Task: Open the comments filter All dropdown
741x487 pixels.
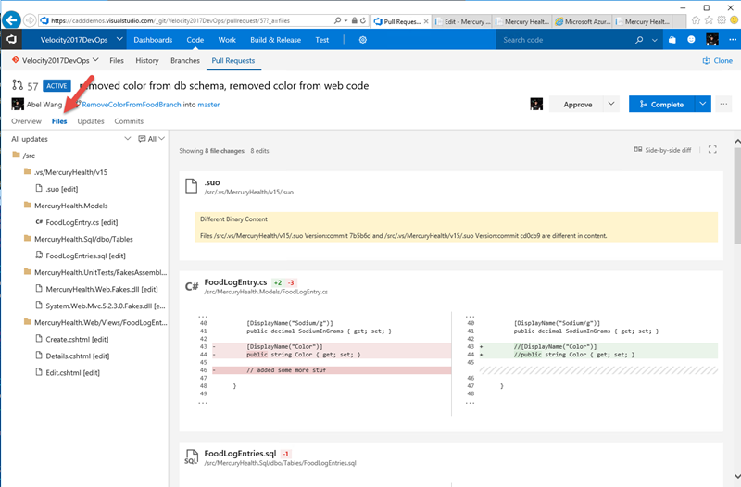Action: click(x=151, y=138)
